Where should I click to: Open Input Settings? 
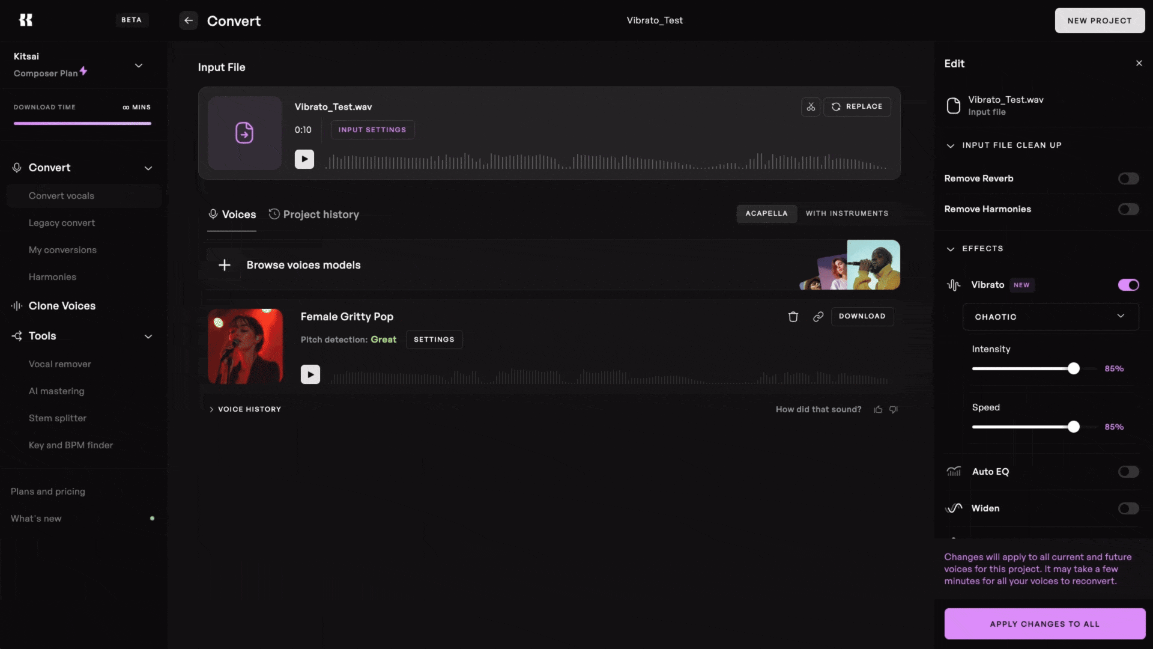tap(372, 130)
